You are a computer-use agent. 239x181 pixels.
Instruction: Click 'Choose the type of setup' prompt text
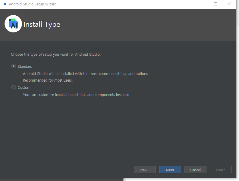click(56, 55)
